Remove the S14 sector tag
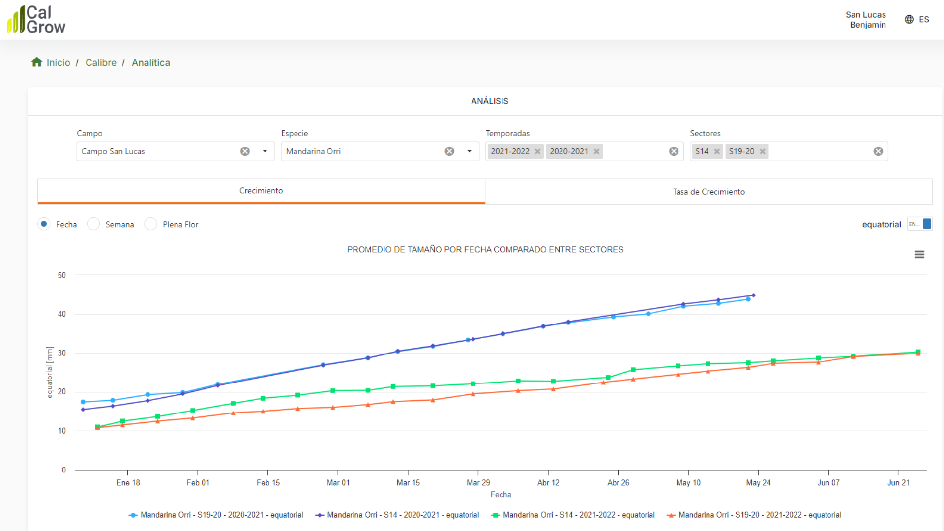This screenshot has width=944, height=531. pos(717,151)
